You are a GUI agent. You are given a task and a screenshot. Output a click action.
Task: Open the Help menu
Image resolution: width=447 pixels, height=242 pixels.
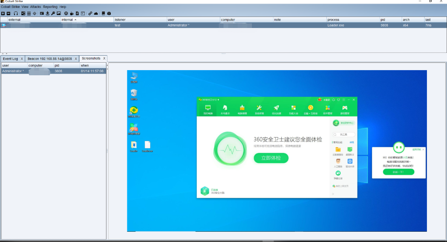pyautogui.click(x=63, y=7)
